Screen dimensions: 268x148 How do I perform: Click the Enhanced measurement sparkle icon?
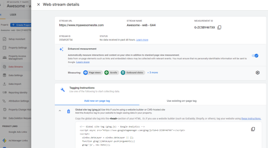click(x=61, y=49)
